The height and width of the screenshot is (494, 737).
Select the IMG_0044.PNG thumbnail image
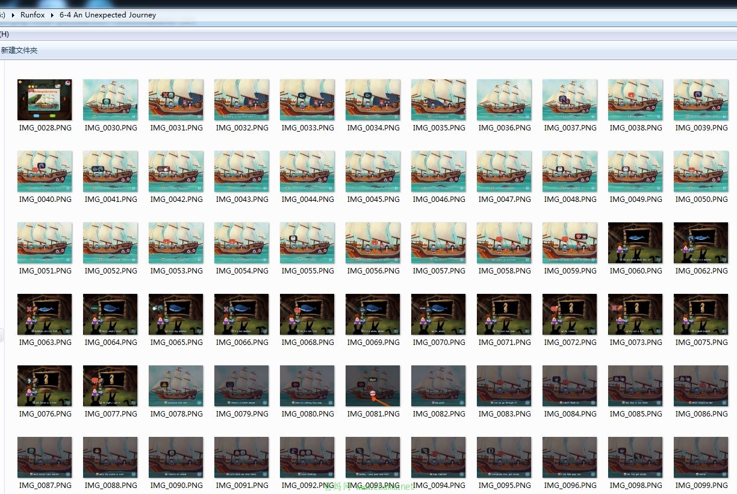307,171
